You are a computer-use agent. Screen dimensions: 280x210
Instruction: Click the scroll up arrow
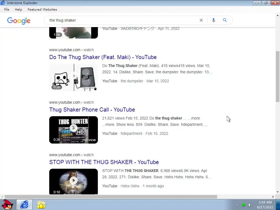tap(278, 16)
